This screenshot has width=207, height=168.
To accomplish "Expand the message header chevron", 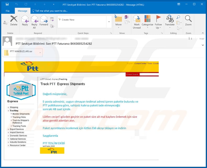I will click(203, 45).
